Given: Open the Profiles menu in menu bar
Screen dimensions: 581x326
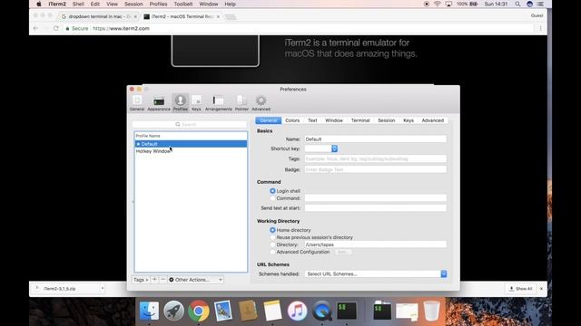Looking at the screenshot, I should [x=158, y=4].
